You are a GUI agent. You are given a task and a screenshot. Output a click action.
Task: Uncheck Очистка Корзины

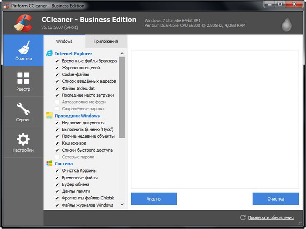(x=57, y=170)
